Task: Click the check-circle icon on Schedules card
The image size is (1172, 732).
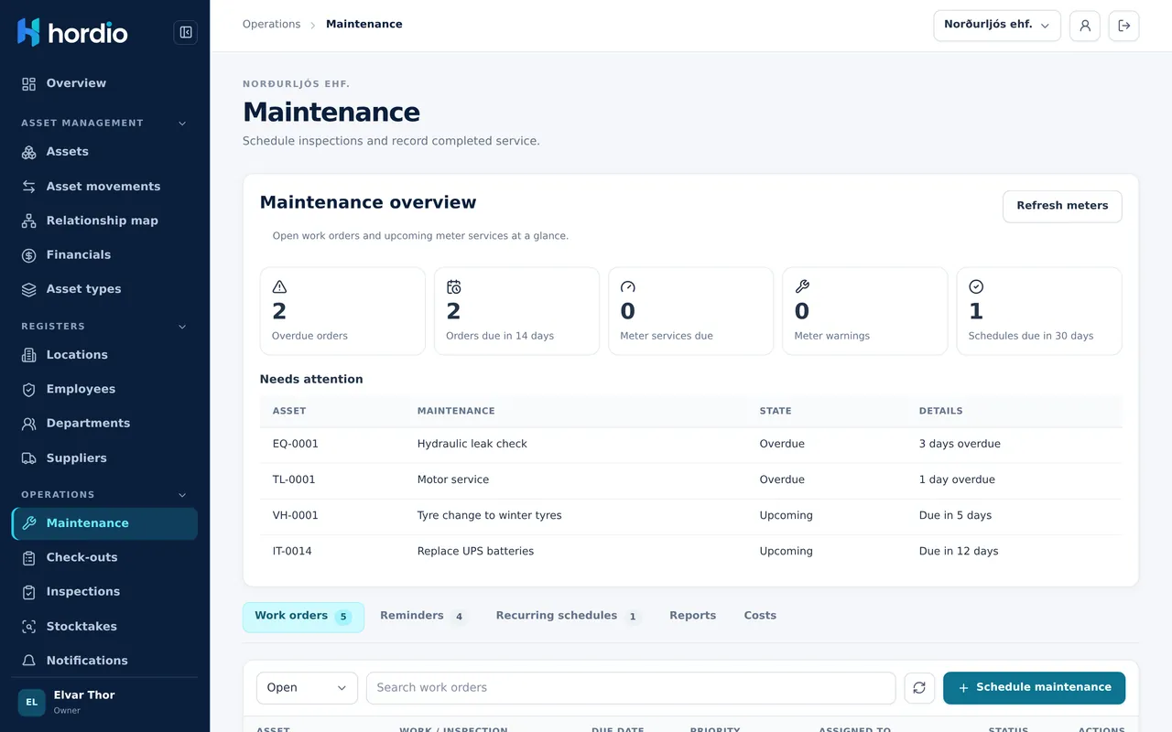Action: pyautogui.click(x=976, y=287)
